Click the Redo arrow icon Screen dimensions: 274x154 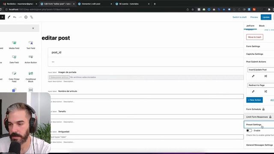point(20,17)
